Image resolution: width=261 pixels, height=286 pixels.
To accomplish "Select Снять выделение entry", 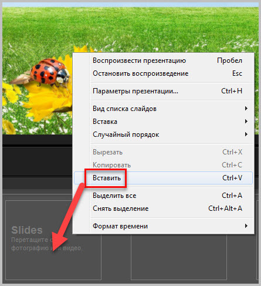I will pyautogui.click(x=163, y=208).
